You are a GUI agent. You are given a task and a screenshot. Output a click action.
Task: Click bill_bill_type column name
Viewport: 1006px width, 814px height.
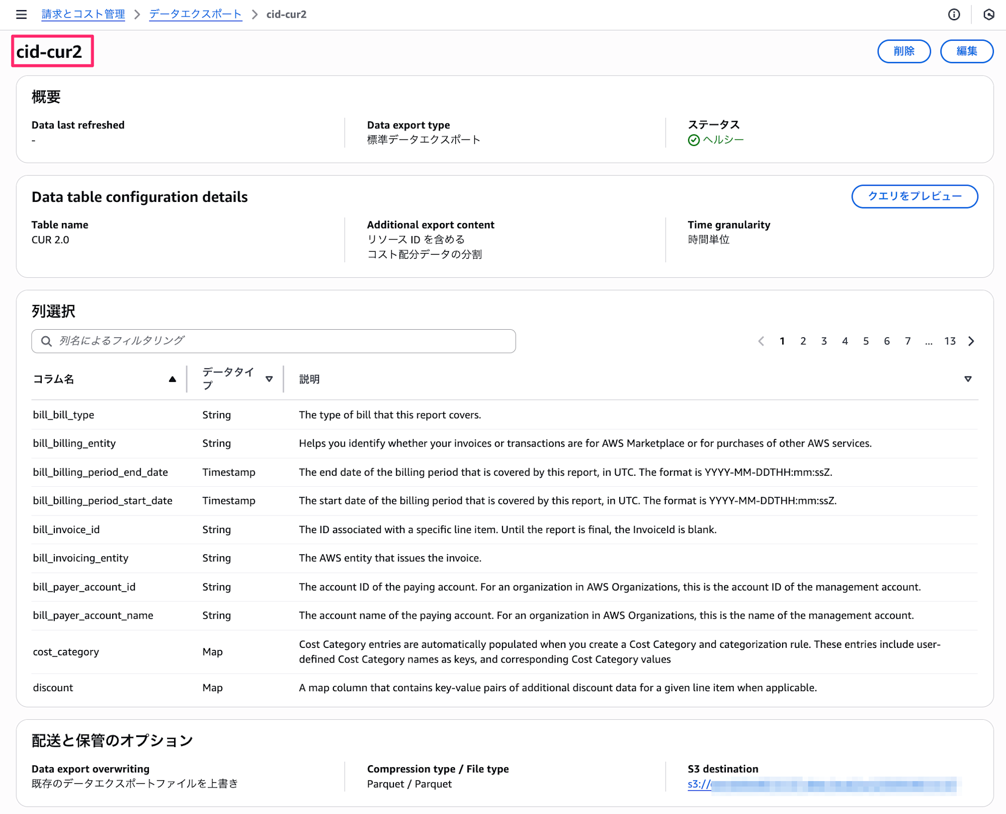(x=63, y=415)
